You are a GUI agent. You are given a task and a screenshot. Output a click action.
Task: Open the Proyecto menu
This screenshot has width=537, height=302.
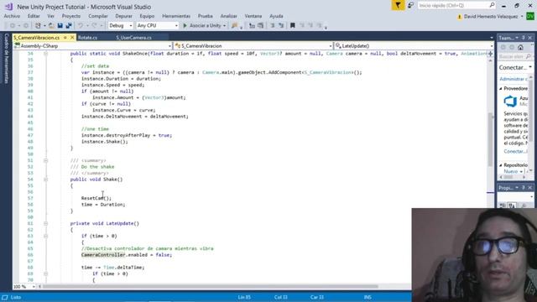coord(70,16)
